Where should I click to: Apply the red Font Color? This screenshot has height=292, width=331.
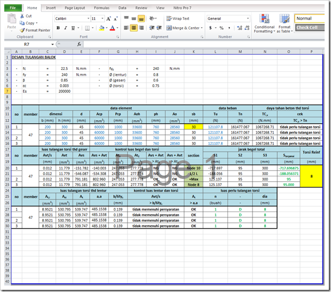(x=112, y=28)
